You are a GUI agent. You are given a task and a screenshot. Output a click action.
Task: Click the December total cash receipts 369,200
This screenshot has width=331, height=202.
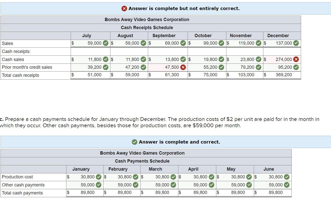click(x=284, y=75)
